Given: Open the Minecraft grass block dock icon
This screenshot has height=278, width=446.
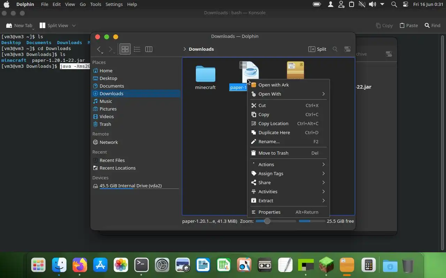Looking at the screenshot, I should point(327,265).
